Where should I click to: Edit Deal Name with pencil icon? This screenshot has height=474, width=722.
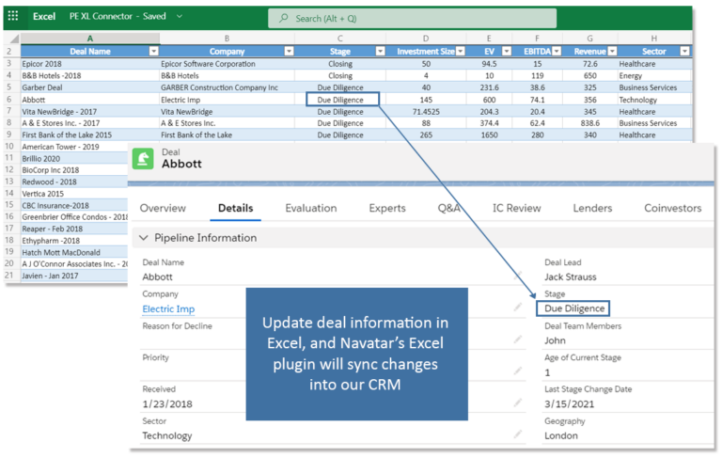click(x=518, y=276)
